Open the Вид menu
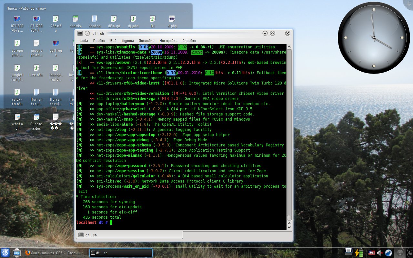This screenshot has height=258, width=413. (x=113, y=41)
